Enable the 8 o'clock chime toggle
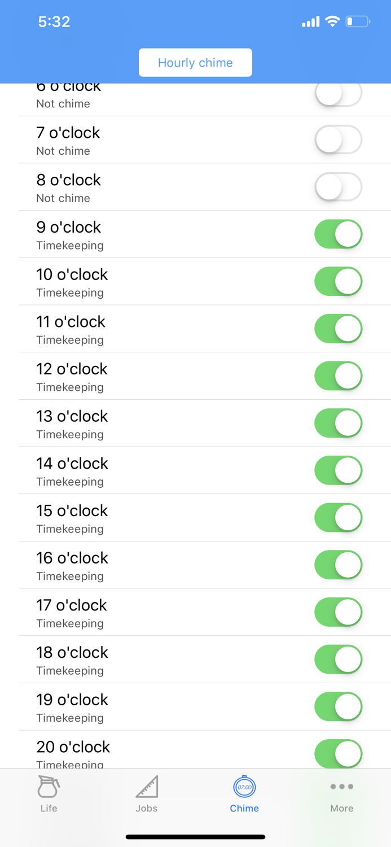The image size is (391, 847). click(x=337, y=187)
